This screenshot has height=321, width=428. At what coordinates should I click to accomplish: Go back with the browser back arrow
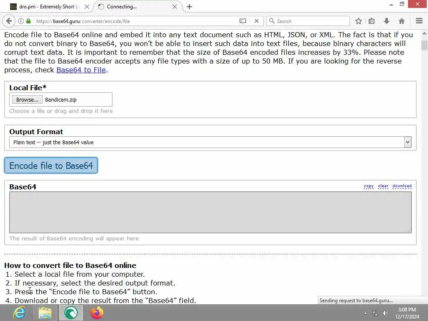pos(9,21)
